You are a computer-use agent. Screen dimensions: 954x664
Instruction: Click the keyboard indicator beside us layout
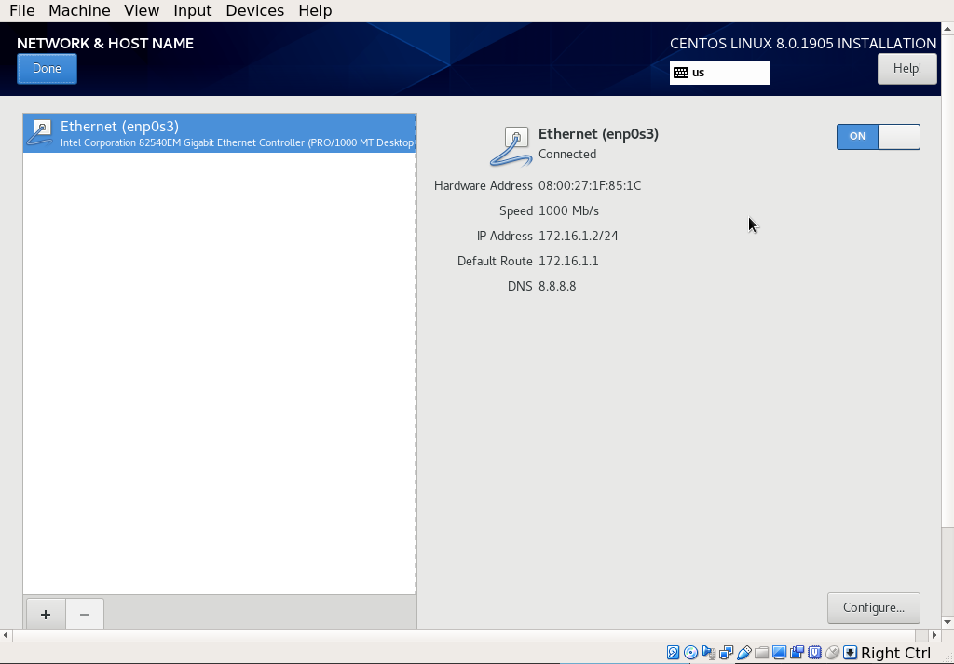(x=682, y=73)
